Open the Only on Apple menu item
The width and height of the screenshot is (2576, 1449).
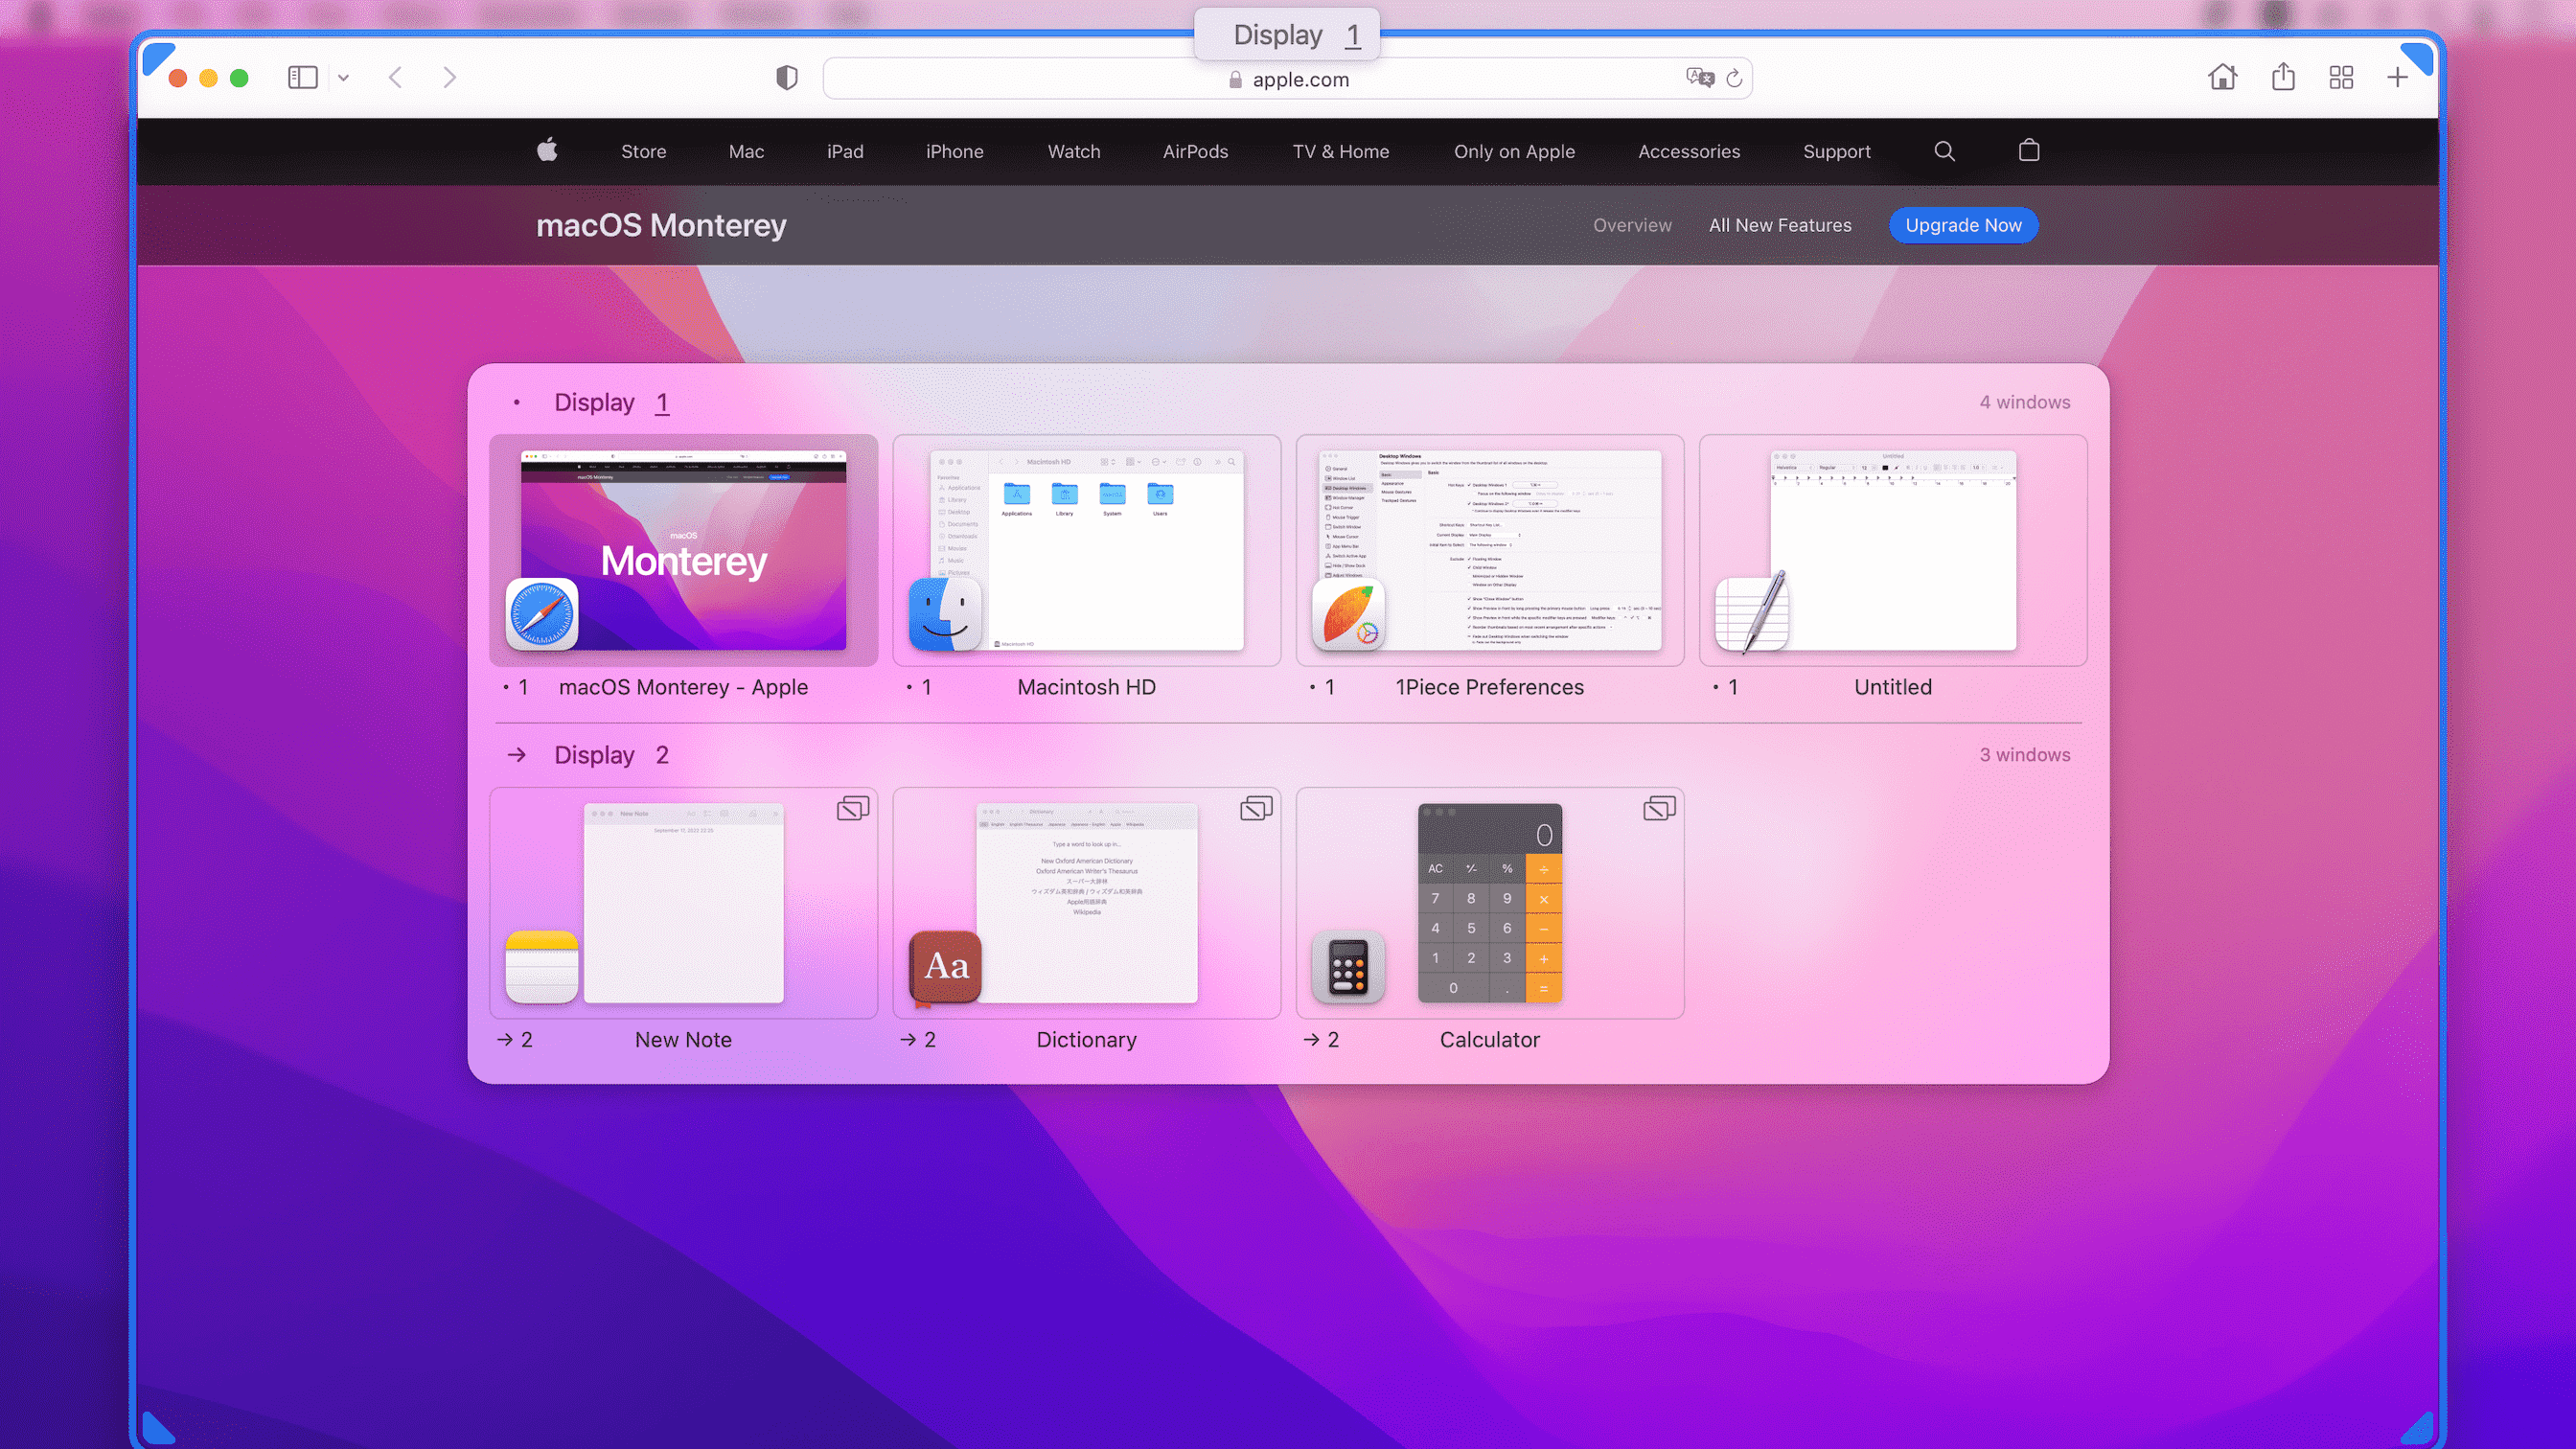click(1514, 151)
